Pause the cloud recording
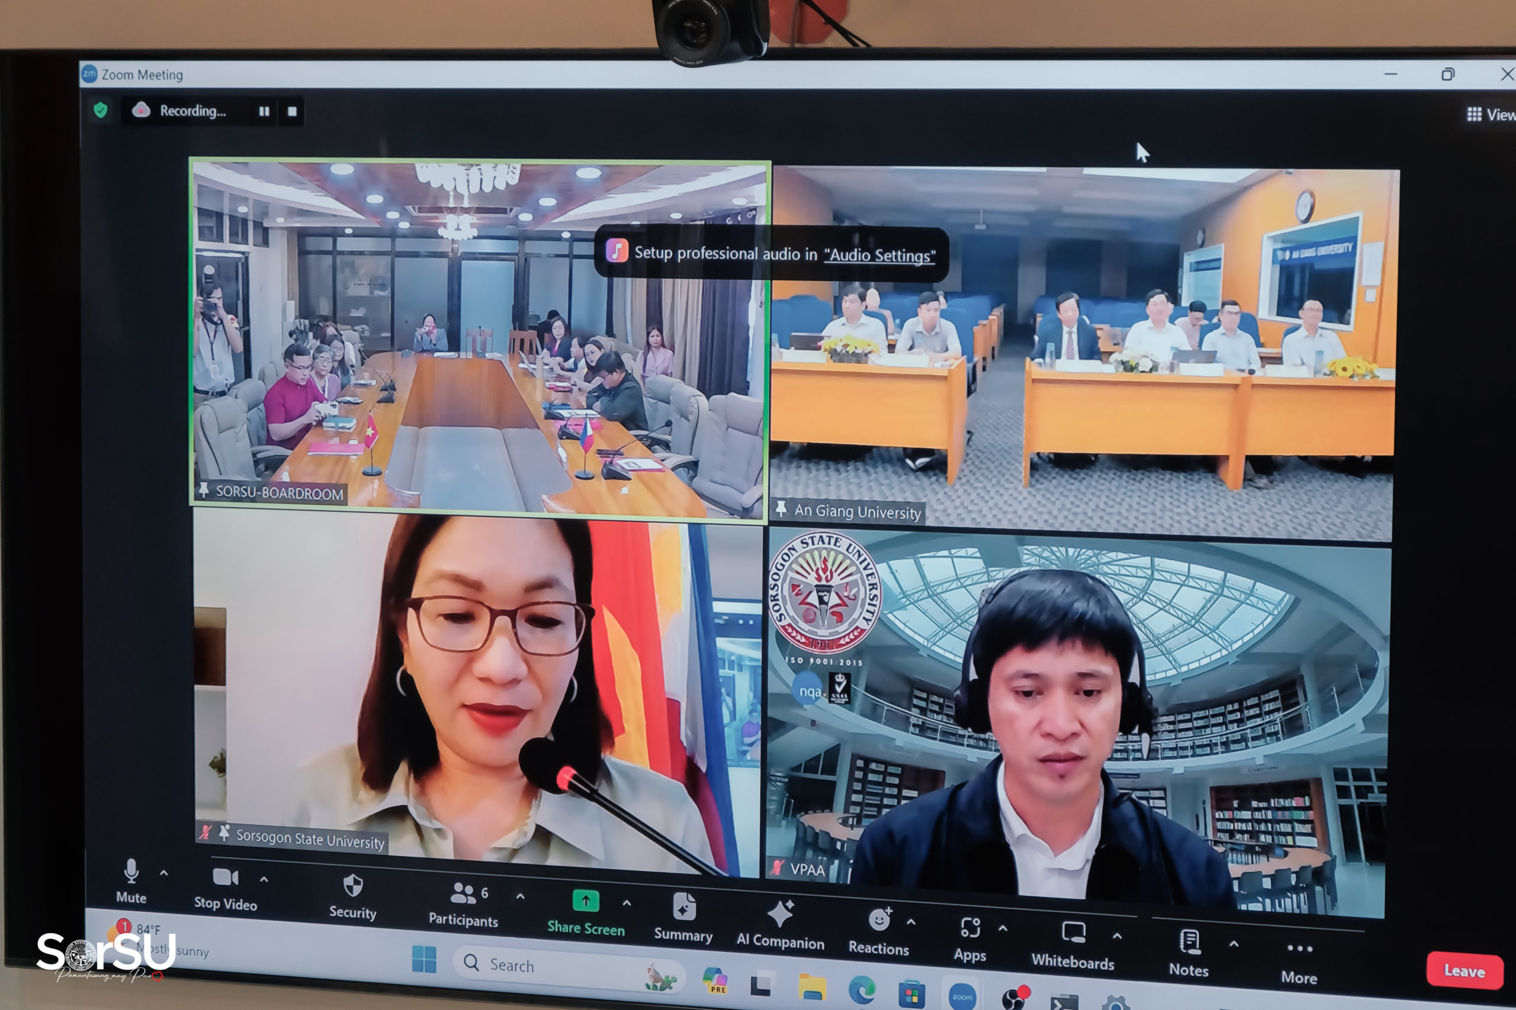This screenshot has height=1010, width=1516. (x=264, y=111)
